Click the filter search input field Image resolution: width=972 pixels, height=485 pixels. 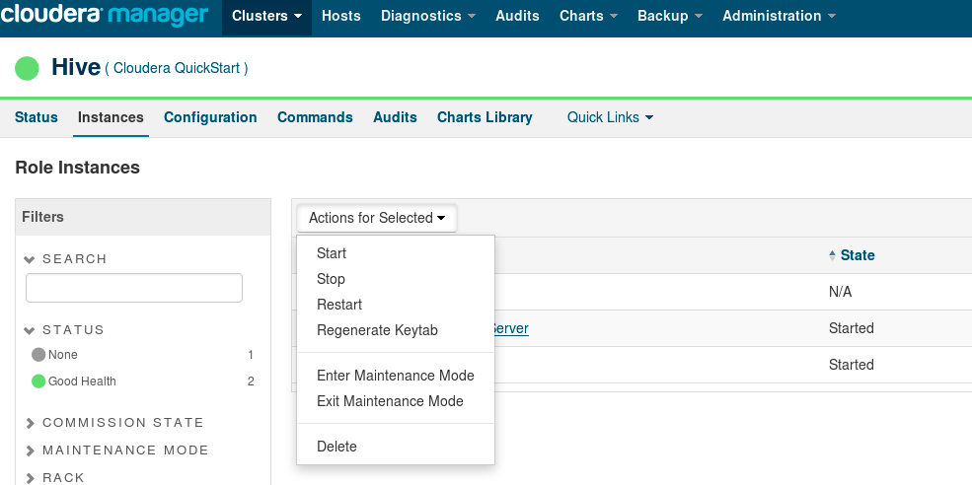(134, 288)
